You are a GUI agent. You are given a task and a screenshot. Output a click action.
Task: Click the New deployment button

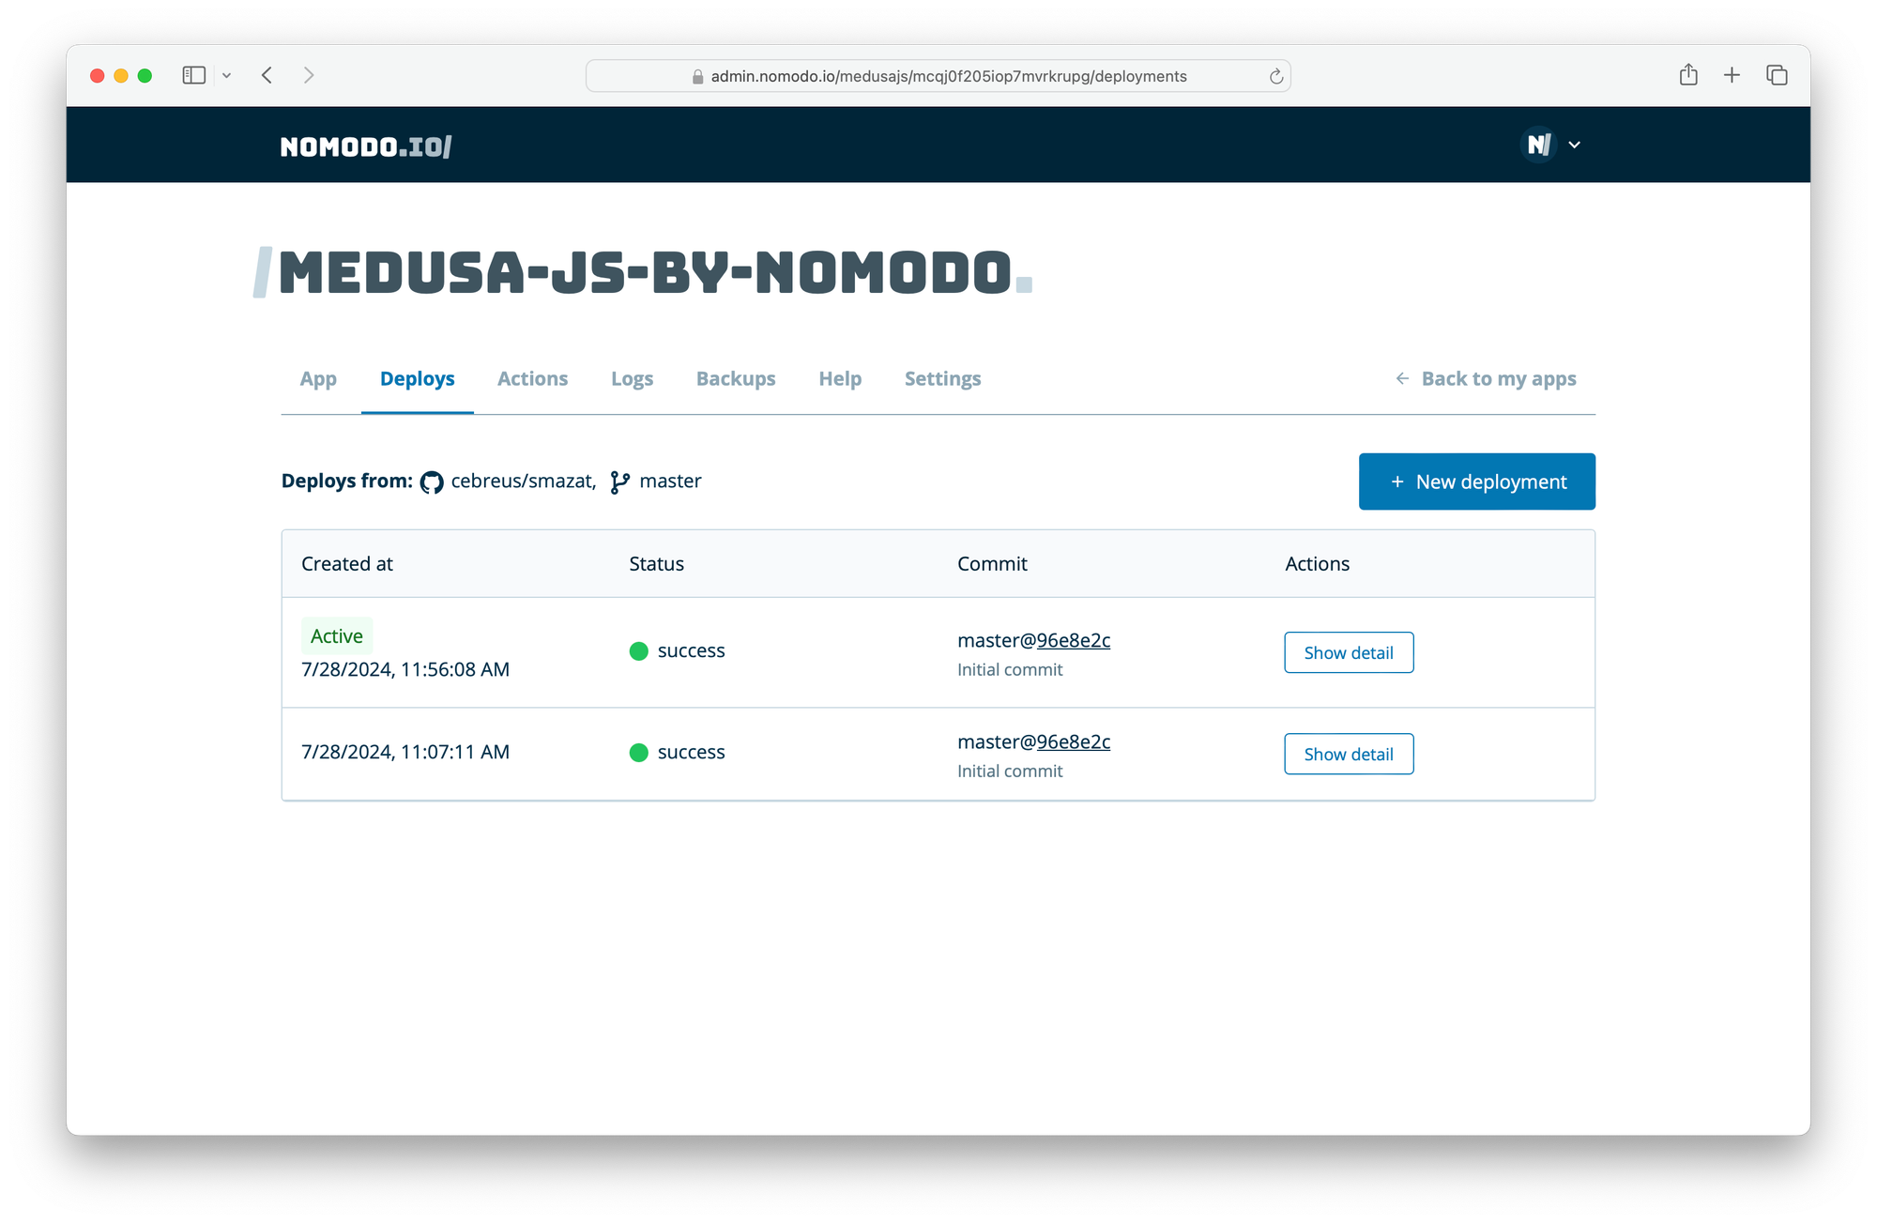(x=1476, y=482)
